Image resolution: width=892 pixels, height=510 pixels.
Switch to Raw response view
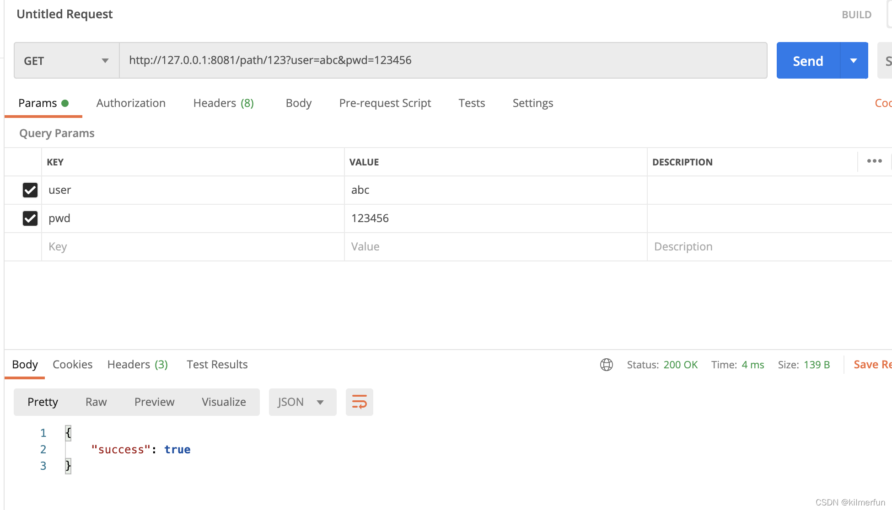coord(96,402)
